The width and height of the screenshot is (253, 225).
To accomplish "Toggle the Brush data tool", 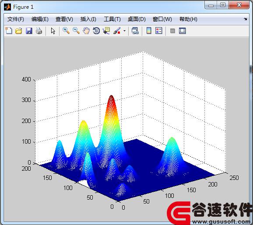I will tap(117, 31).
